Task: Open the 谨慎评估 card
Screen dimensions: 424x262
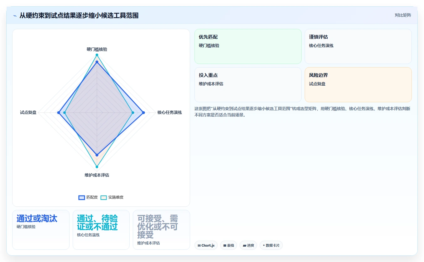Action: point(358,46)
